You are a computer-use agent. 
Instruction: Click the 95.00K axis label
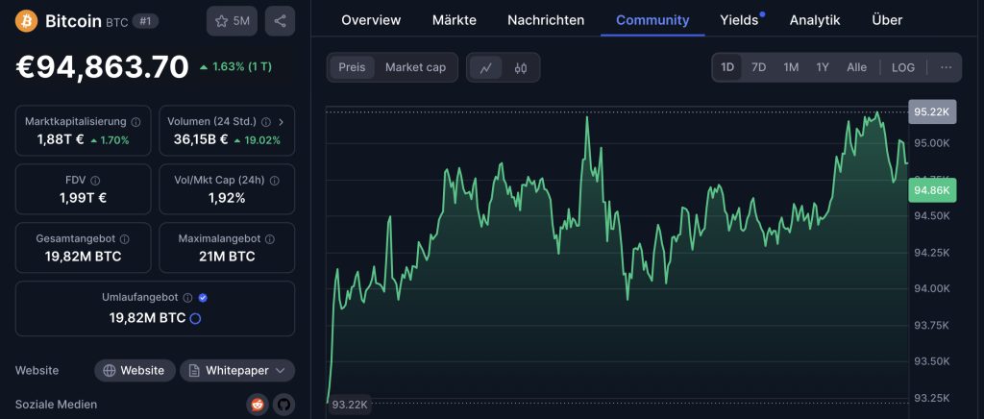coord(932,143)
